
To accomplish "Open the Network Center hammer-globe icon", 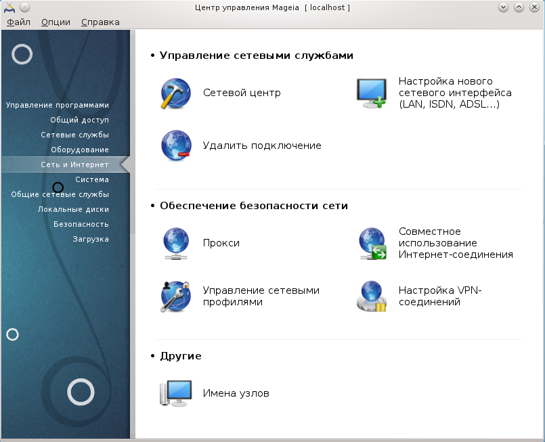I will coord(175,93).
